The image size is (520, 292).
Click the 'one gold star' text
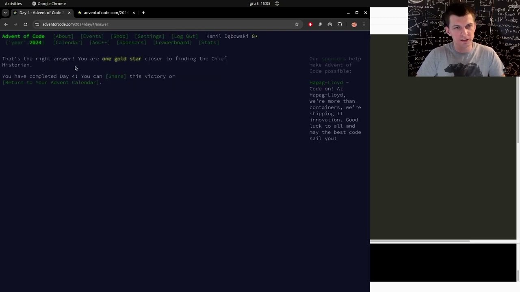122,59
